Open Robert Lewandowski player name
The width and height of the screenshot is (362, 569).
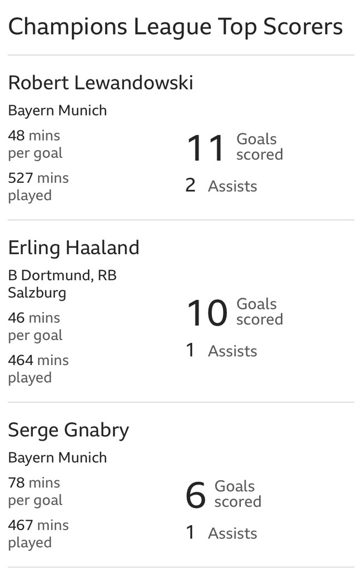101,83
